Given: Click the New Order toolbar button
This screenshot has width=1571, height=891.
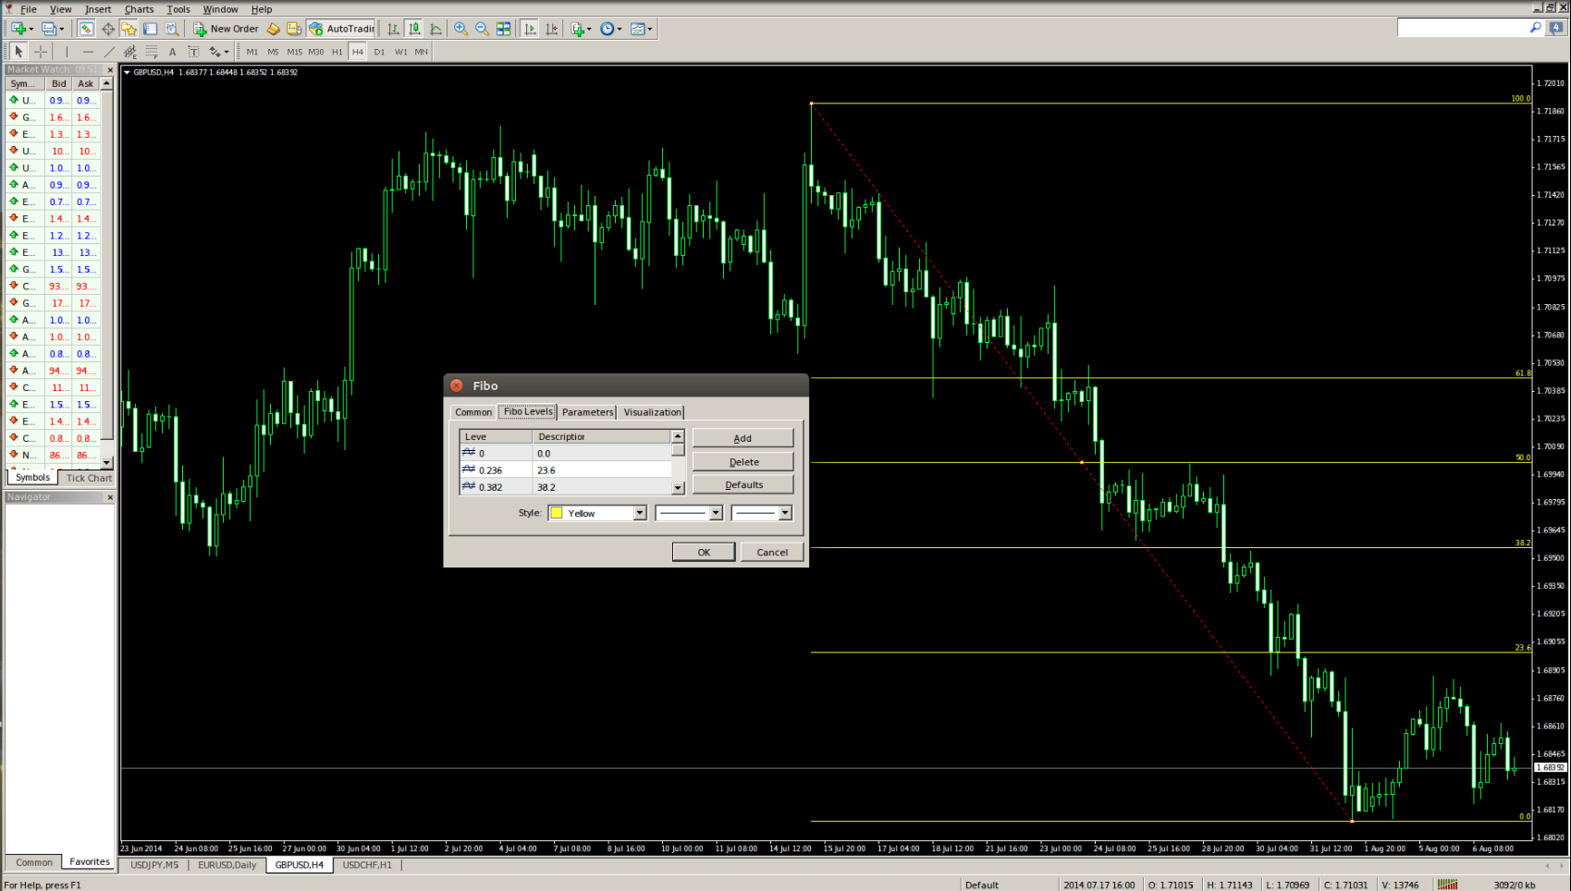Looking at the screenshot, I should pos(226,29).
